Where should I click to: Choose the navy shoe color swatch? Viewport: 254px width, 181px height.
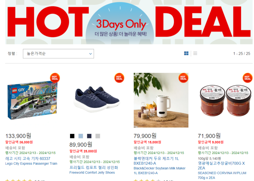pos(89,136)
